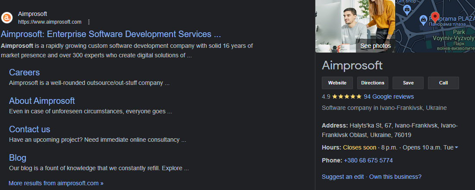Image resolution: width=475 pixels, height=190 pixels.
Task: Click the Gift shop shopping bag marker
Action: pos(407,9)
